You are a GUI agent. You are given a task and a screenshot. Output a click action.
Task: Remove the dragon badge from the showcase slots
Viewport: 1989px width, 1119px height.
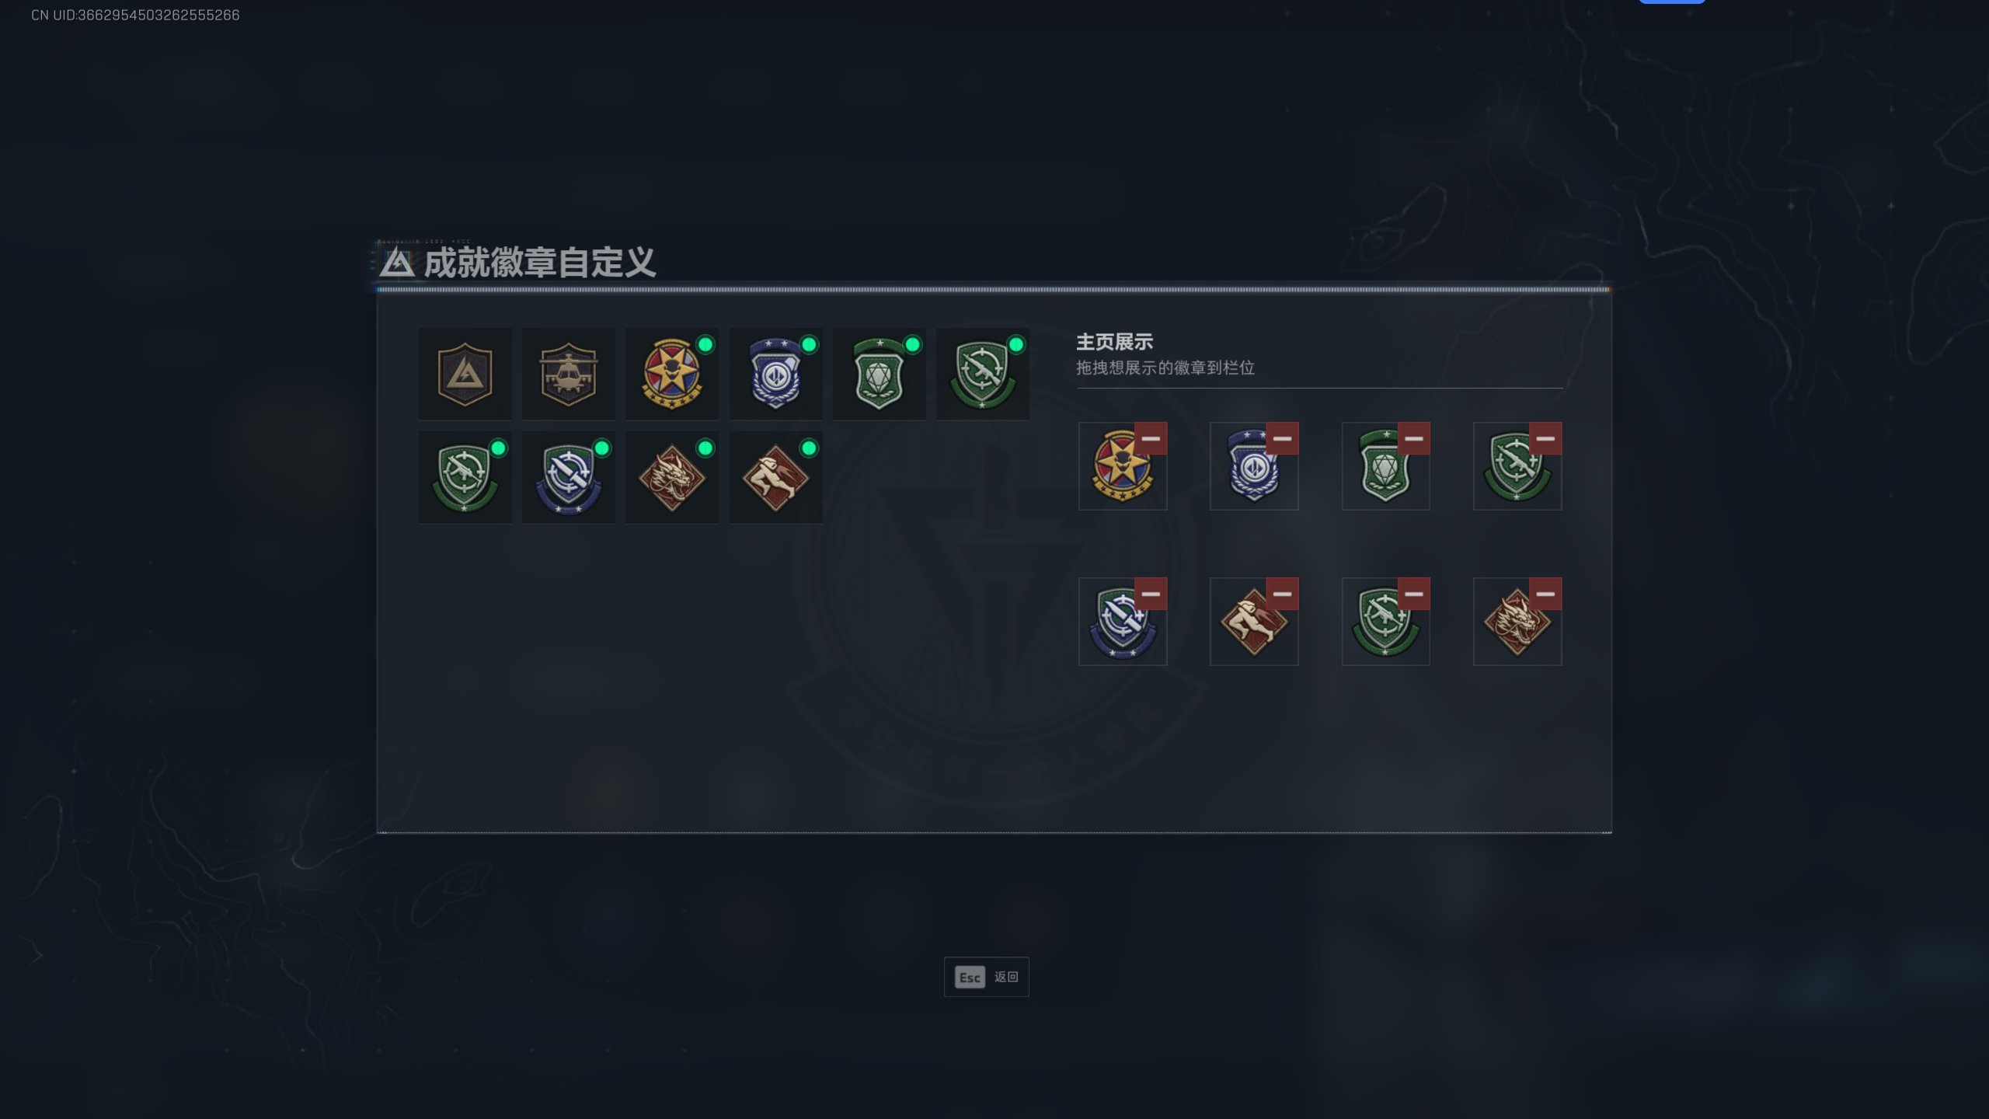[x=1545, y=594]
